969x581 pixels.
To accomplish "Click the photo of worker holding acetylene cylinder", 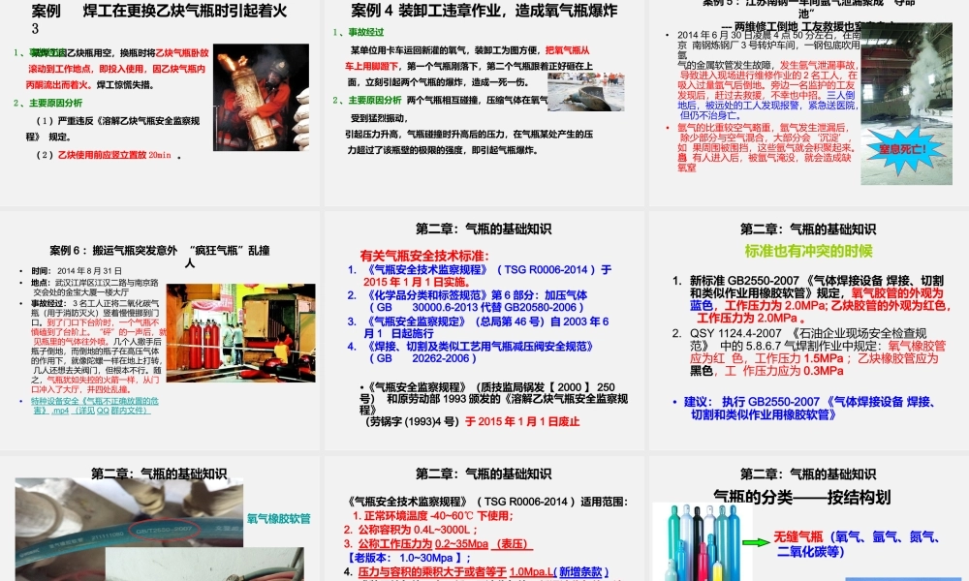I will tap(261, 97).
